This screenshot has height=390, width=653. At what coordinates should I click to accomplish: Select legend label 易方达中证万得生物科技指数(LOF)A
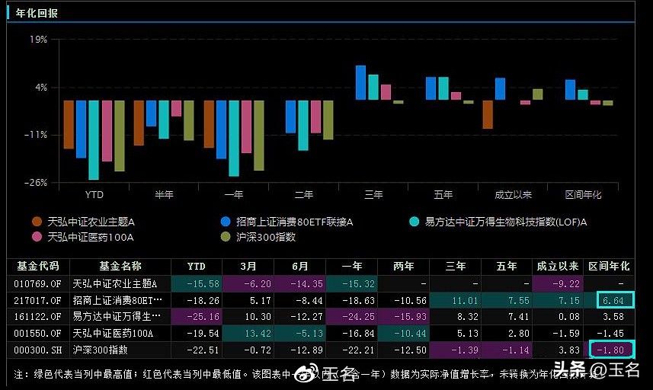506,222
